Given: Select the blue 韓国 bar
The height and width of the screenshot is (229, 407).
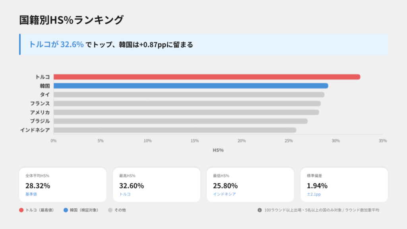Looking at the screenshot, I should coord(191,86).
